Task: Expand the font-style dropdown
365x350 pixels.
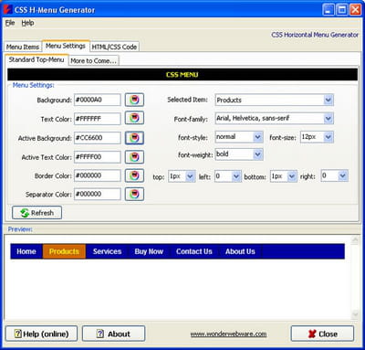Action: click(257, 137)
